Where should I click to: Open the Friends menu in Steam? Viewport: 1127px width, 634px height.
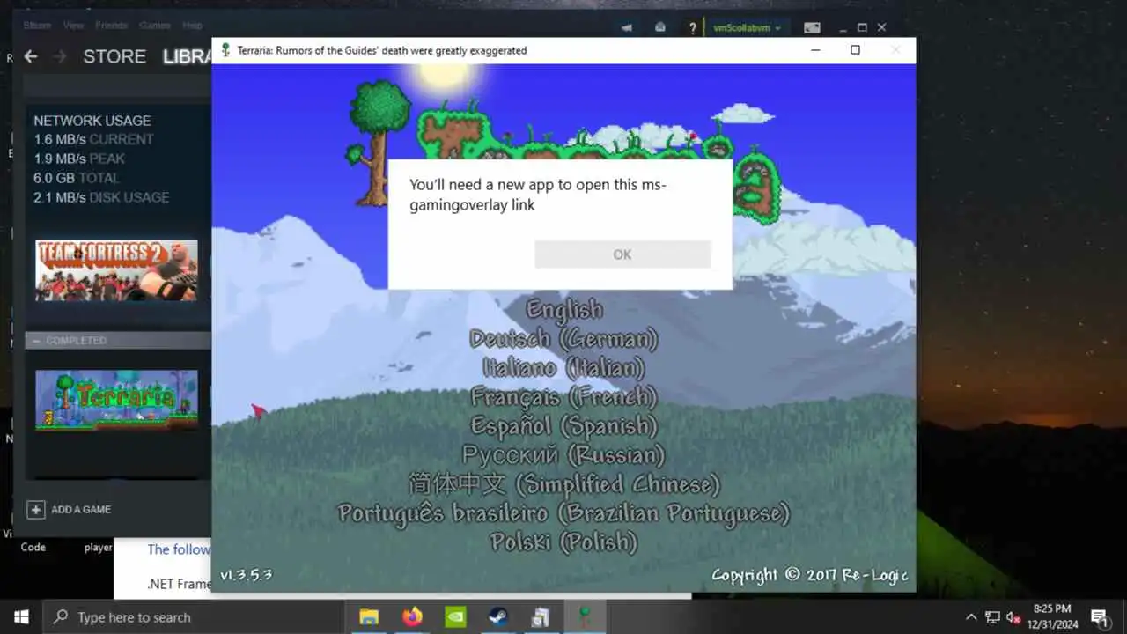point(111,26)
